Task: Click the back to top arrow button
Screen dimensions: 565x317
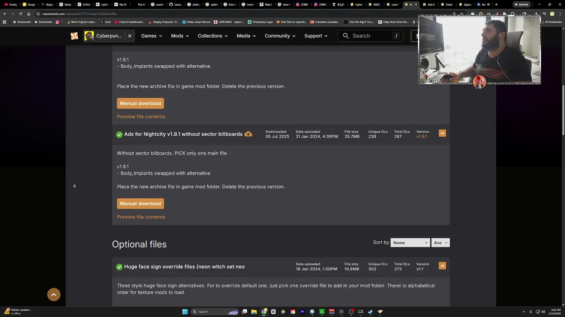Action: tap(54, 295)
